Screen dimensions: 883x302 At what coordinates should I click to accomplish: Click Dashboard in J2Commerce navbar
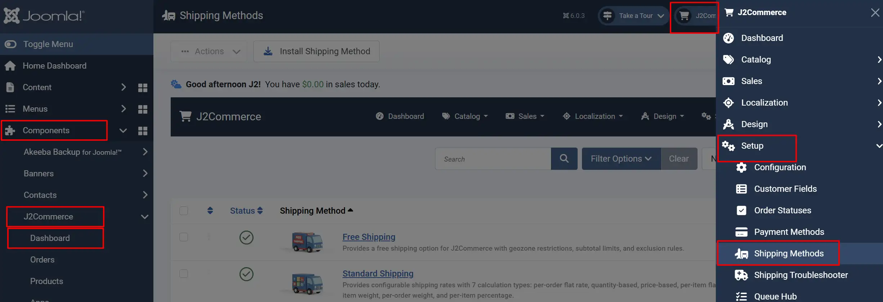tap(400, 116)
